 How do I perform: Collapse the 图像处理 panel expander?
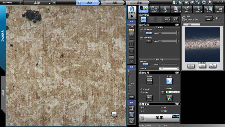177,73
